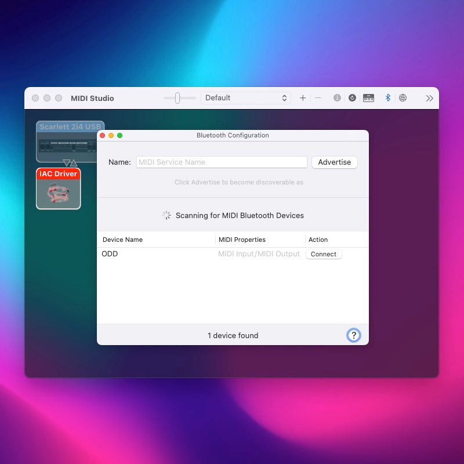
Task: Open the Default configuration dropdown
Action: [246, 98]
